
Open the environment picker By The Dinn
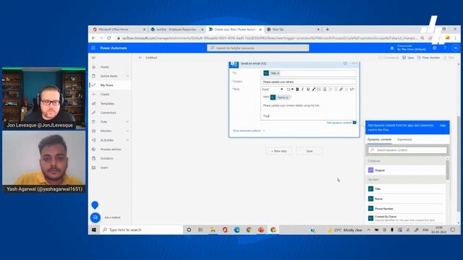412,48
